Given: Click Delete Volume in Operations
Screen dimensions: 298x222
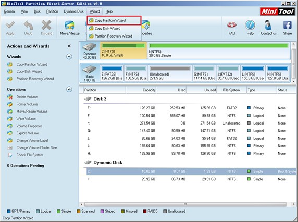Looking at the screenshot, I should [27, 97].
